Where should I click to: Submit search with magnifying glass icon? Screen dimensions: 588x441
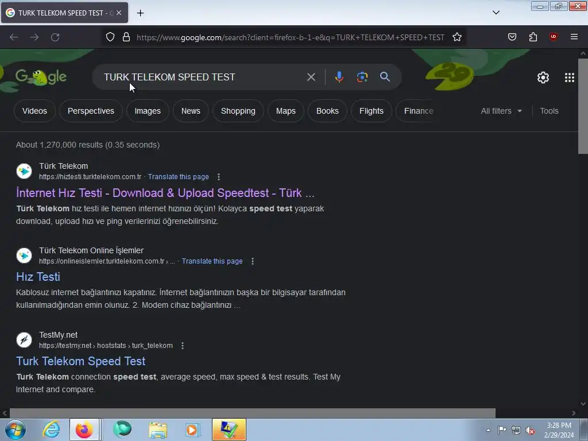[x=385, y=77]
